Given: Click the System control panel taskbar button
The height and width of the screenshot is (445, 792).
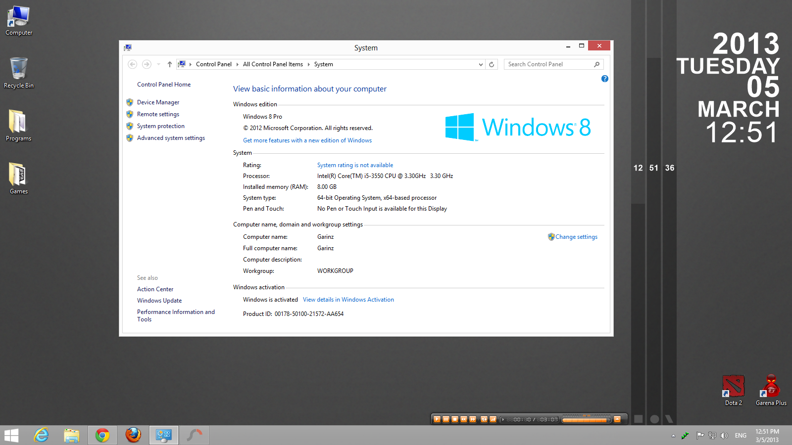Looking at the screenshot, I should (x=164, y=435).
